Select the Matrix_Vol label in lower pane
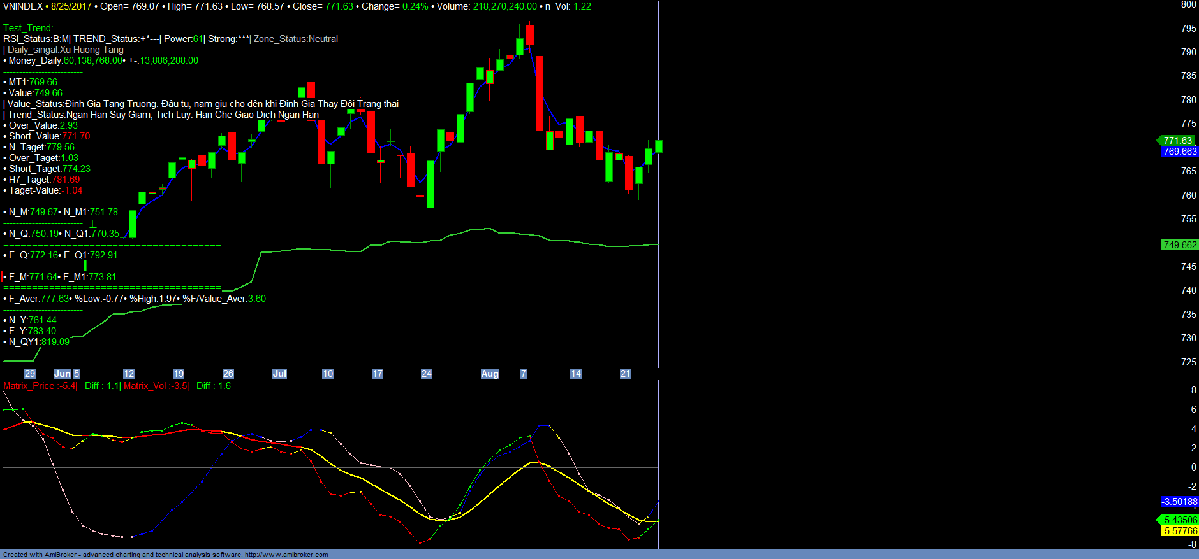This screenshot has height=559, width=1199. (145, 386)
